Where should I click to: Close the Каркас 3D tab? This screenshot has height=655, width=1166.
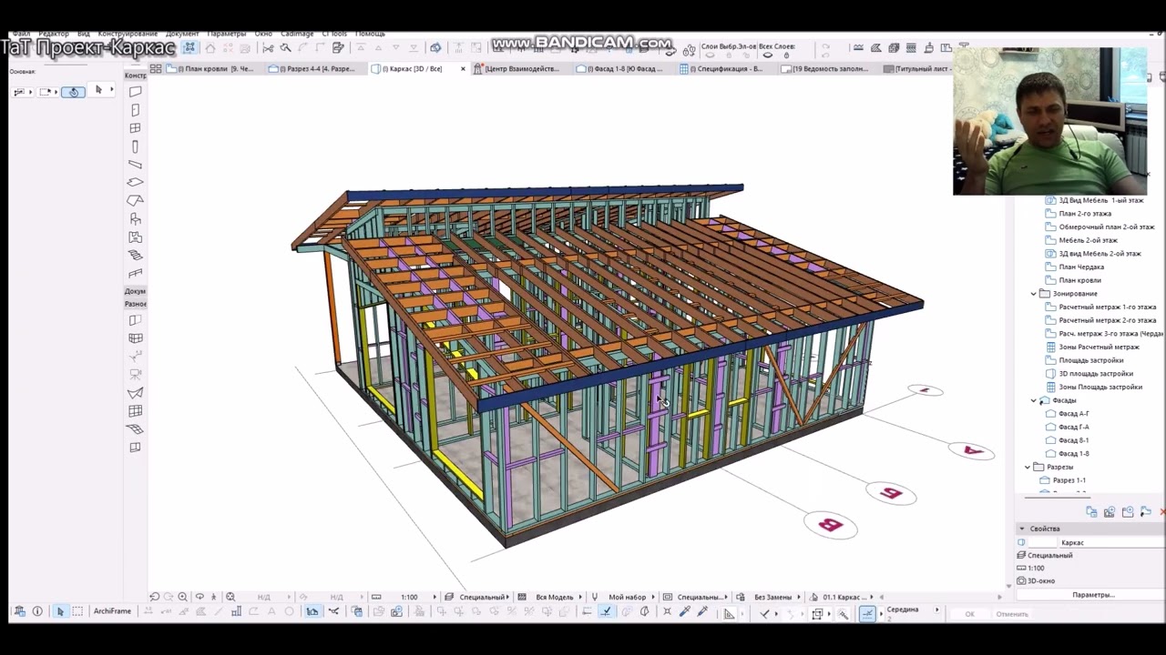(x=463, y=69)
